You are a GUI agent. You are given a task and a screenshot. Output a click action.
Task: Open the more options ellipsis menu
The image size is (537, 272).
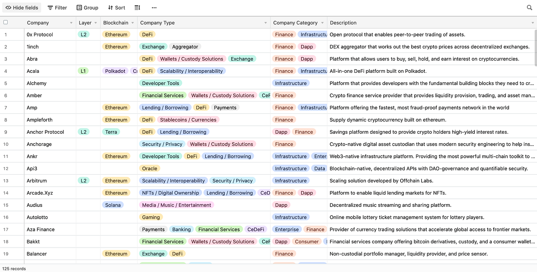click(x=154, y=8)
